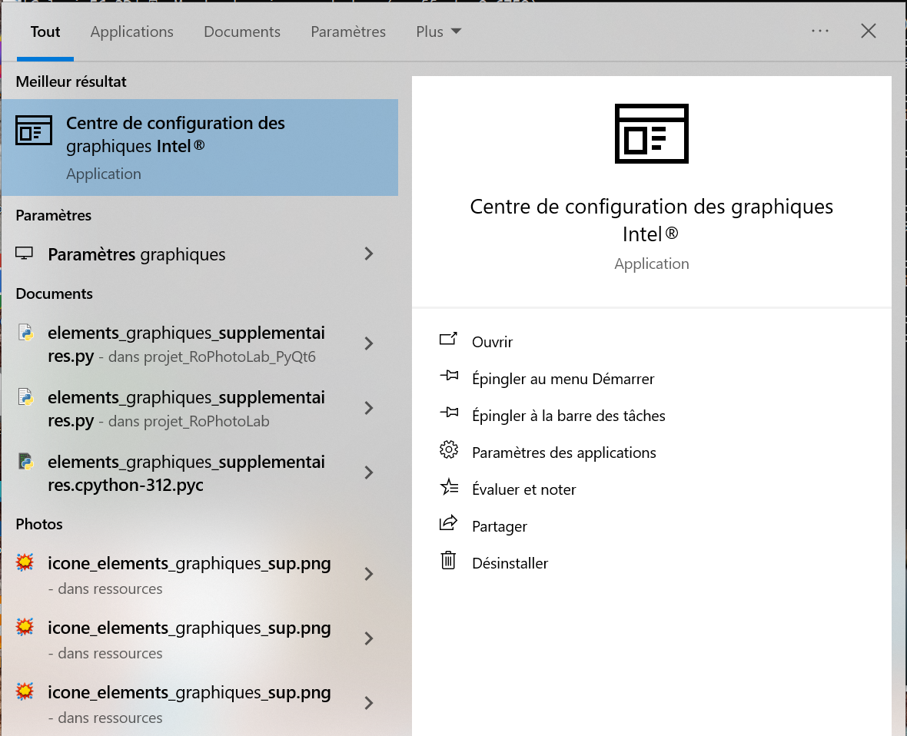Click the trash can uninstall icon
Viewport: 907px width, 736px height.
click(x=448, y=560)
